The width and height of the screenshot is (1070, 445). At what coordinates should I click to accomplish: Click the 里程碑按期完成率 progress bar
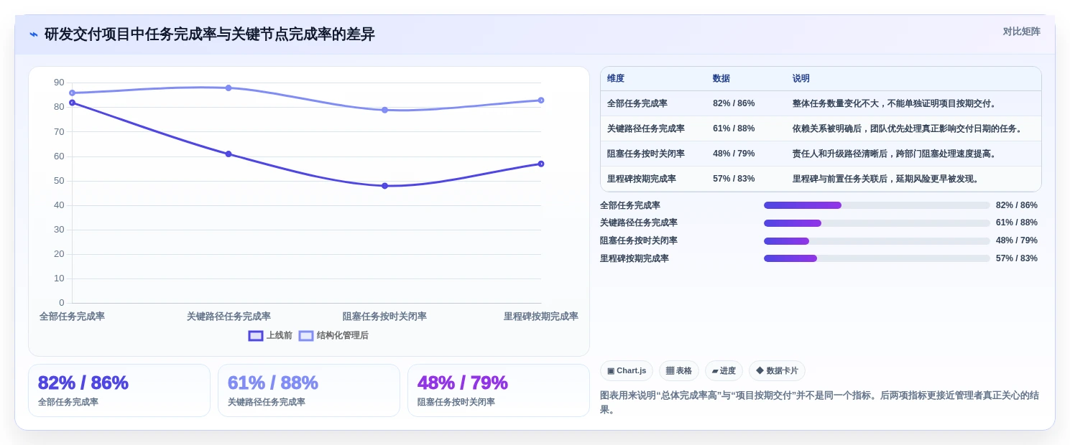(877, 258)
